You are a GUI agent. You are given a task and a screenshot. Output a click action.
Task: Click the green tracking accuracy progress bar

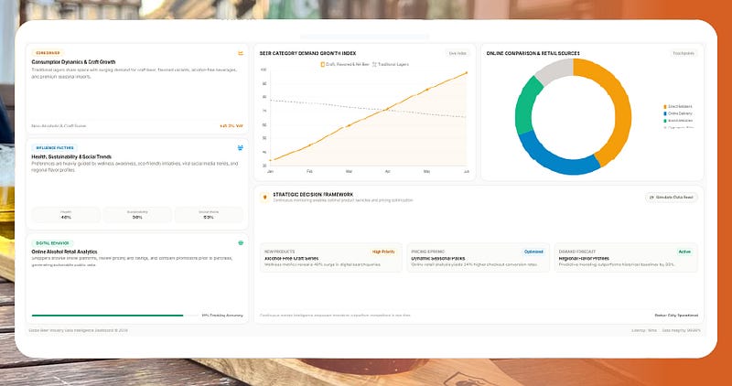click(107, 316)
